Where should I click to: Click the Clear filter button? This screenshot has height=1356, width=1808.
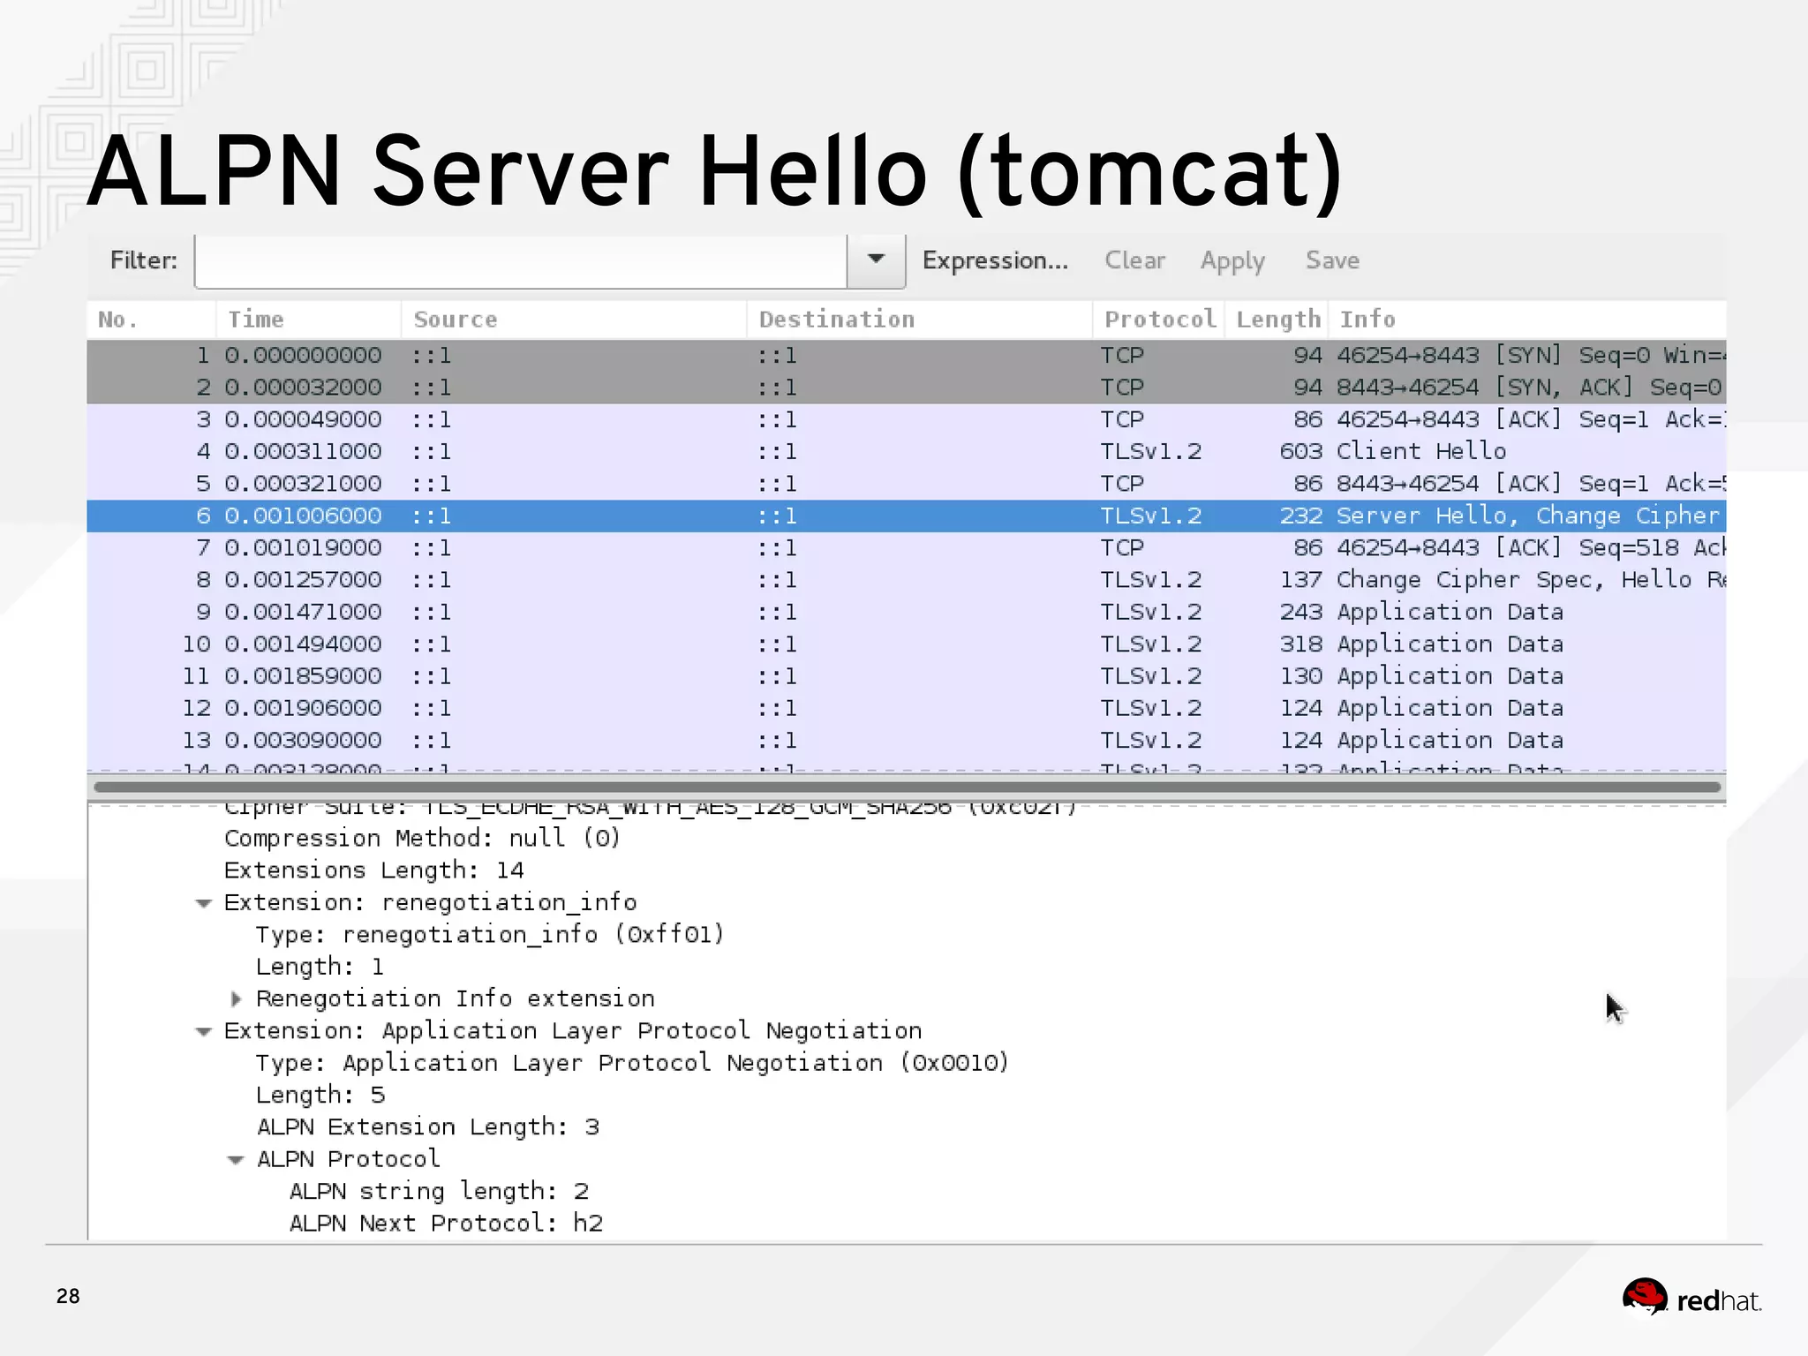1134,260
